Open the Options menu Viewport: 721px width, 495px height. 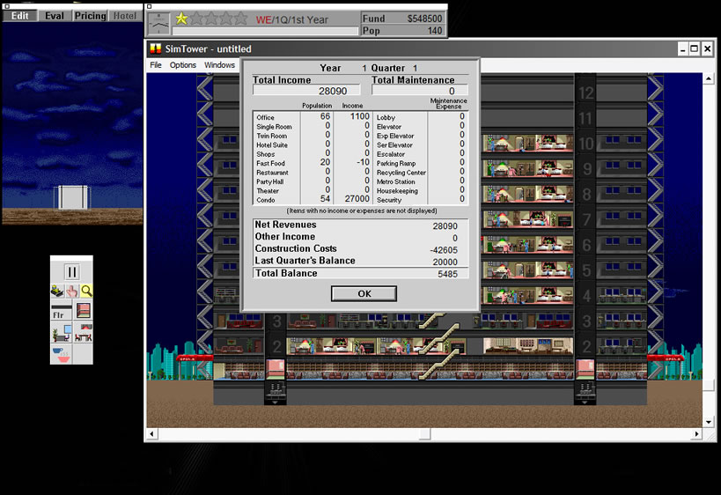[x=183, y=65]
